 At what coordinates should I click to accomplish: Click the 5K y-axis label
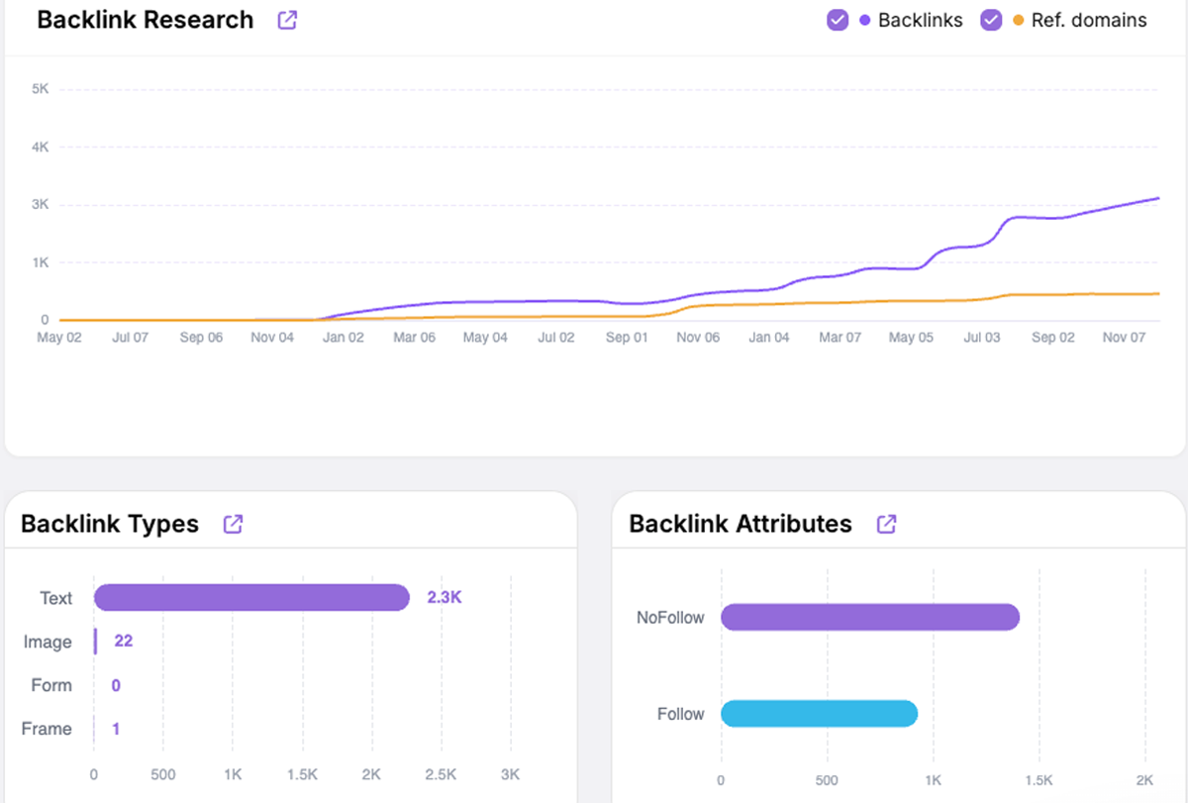[41, 89]
